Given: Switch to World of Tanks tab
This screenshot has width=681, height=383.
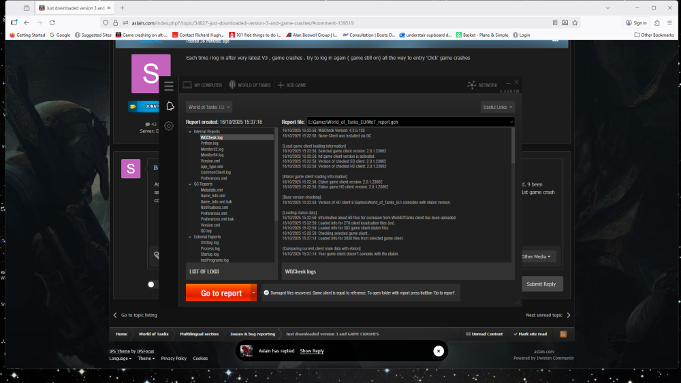Looking at the screenshot, I should (250, 85).
